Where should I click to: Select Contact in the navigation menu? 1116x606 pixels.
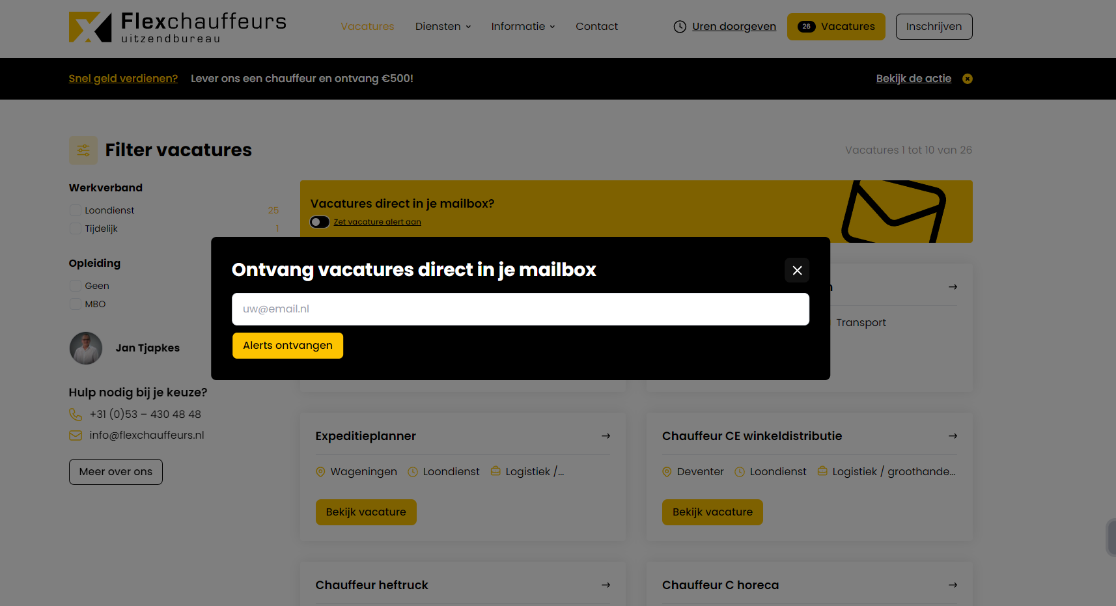pyautogui.click(x=596, y=26)
